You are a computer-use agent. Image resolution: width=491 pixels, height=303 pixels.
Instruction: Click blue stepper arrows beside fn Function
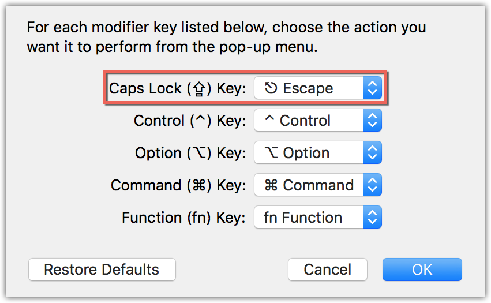tap(372, 217)
